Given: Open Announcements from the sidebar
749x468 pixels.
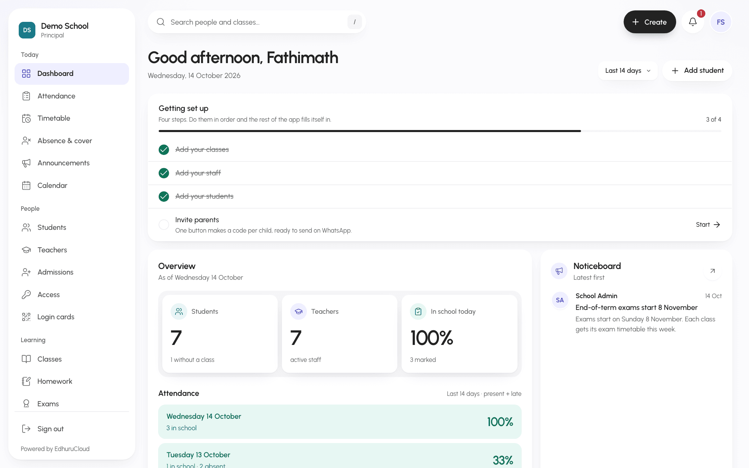Looking at the screenshot, I should pos(72,163).
